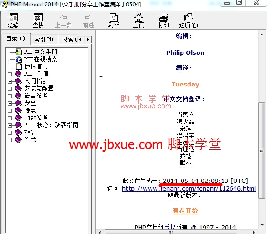
Task: Click the 现在开始 link
Action: point(185,211)
